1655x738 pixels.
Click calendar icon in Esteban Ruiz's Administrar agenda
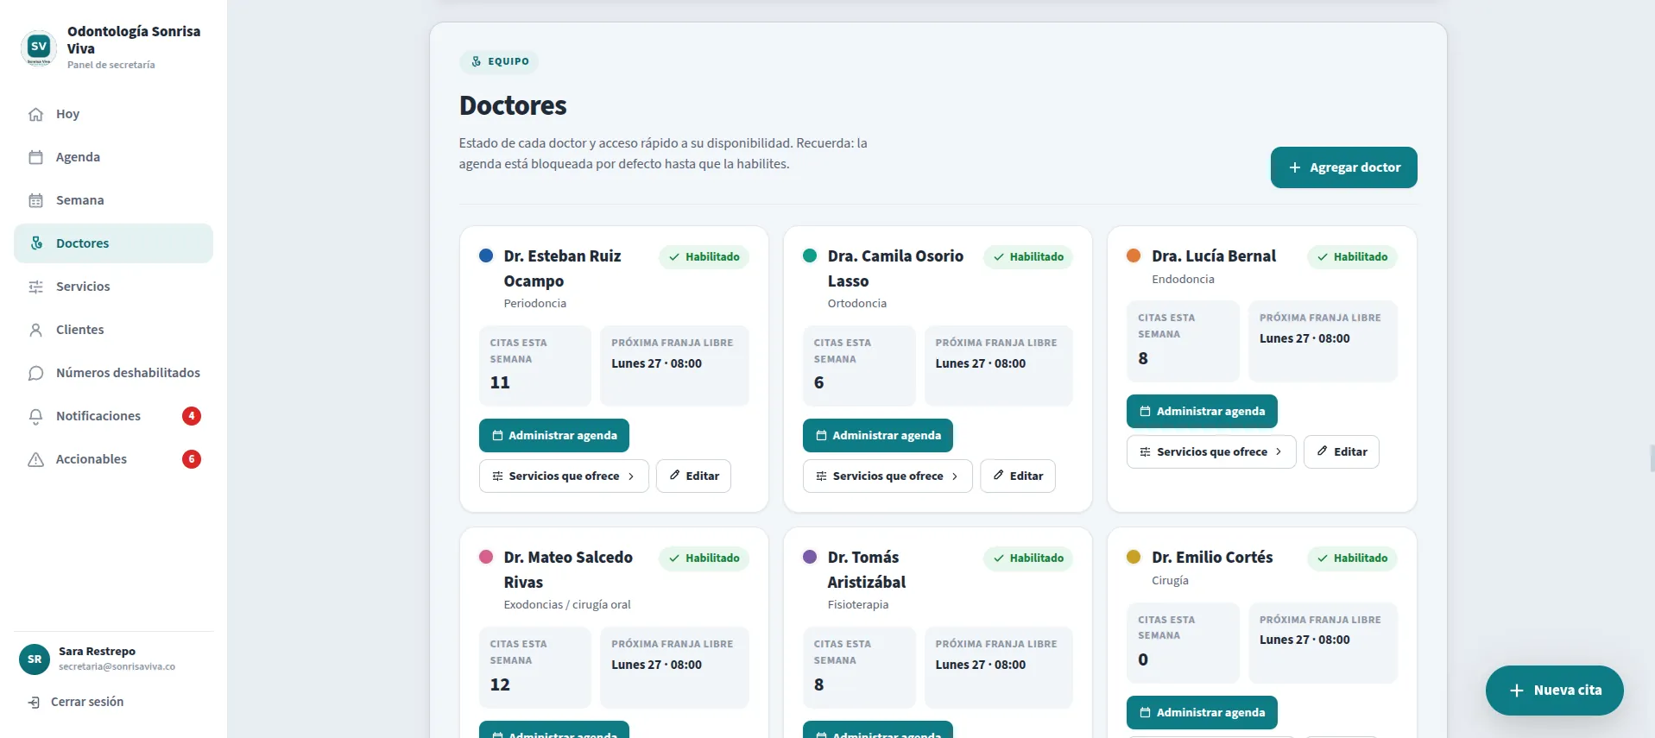click(497, 435)
